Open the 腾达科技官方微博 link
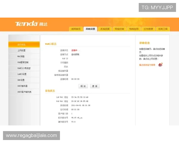179x143 pixels. point(147,65)
